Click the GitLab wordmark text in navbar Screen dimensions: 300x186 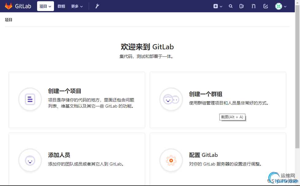(x=23, y=6)
